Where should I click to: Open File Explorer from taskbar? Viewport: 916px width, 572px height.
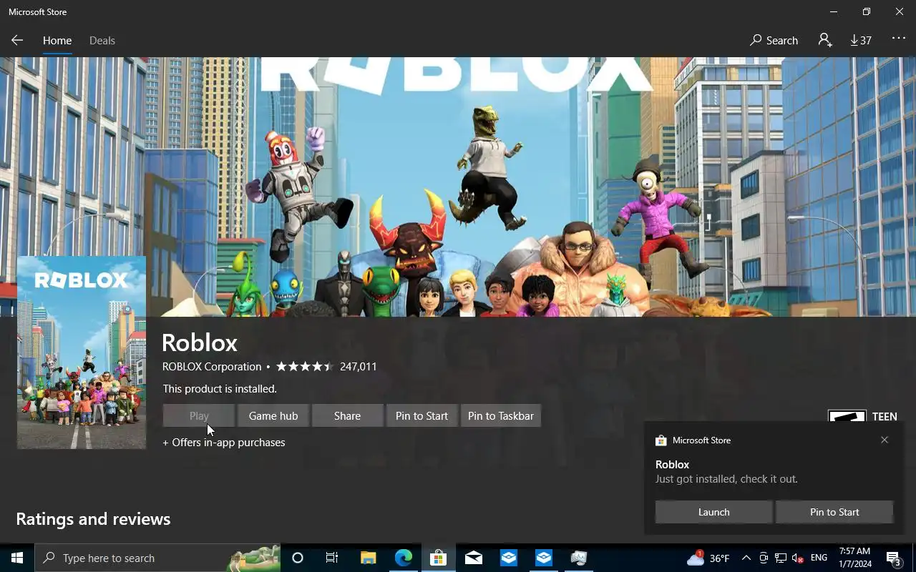click(368, 558)
